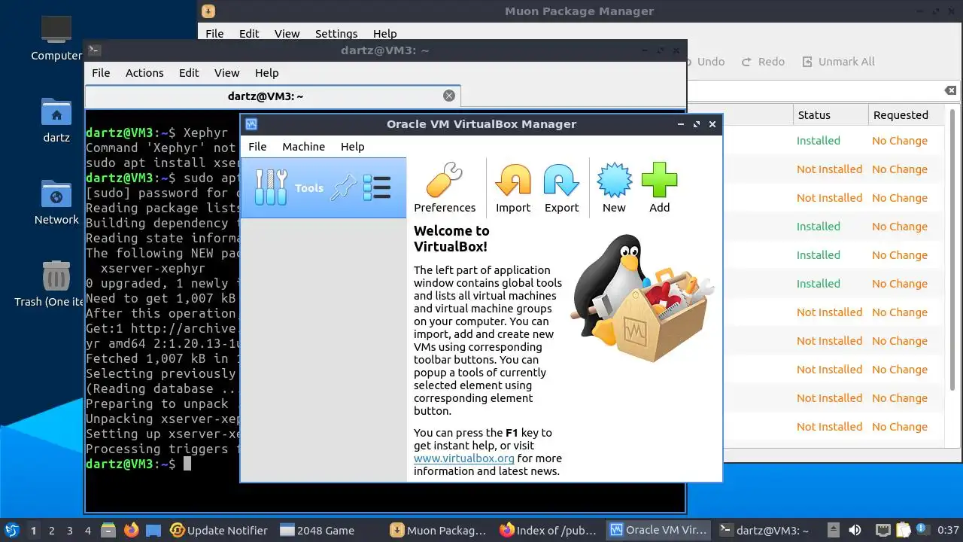Select the dartz@VM3:~ terminal tab
Screen dimensions: 963x542
[272, 96]
